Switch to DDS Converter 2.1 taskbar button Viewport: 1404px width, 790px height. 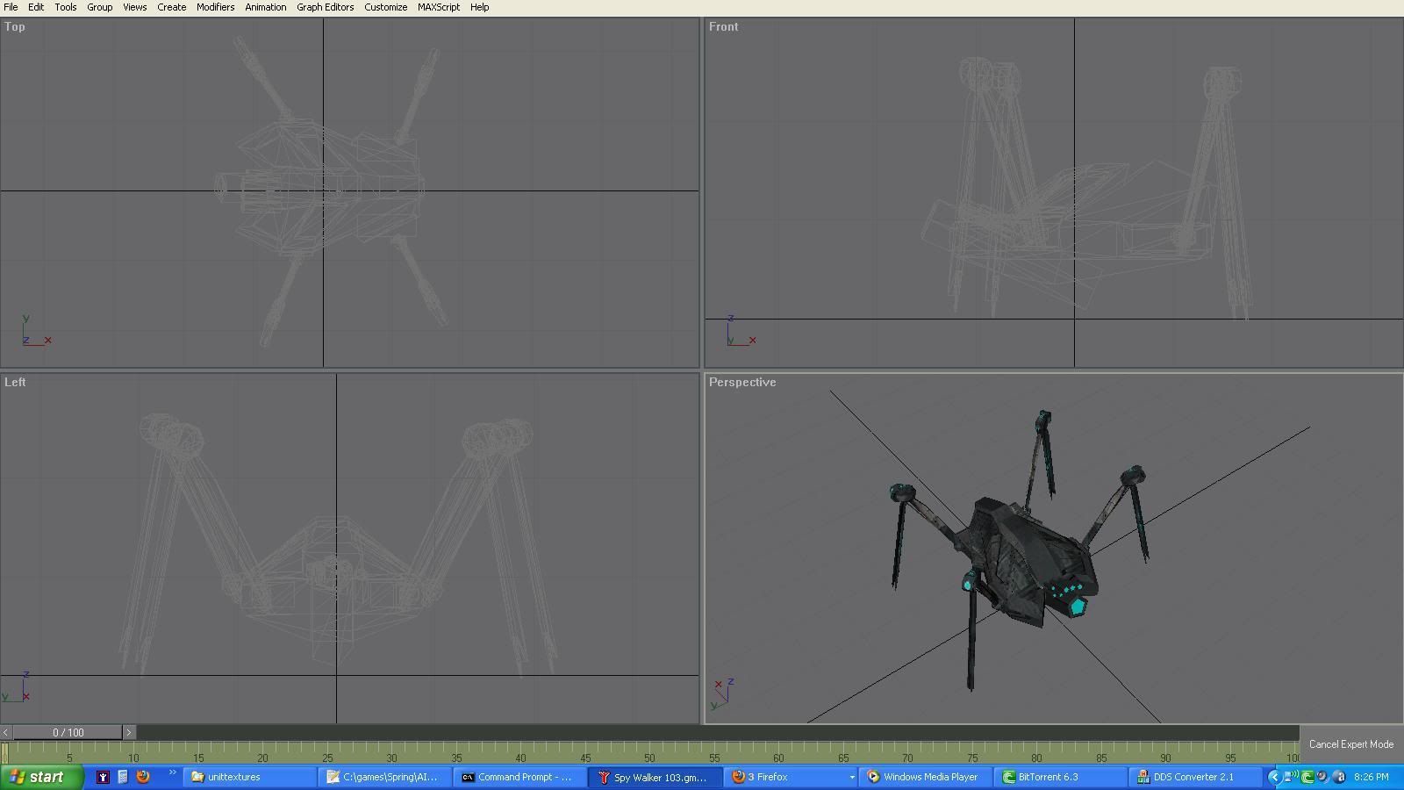[1198, 777]
